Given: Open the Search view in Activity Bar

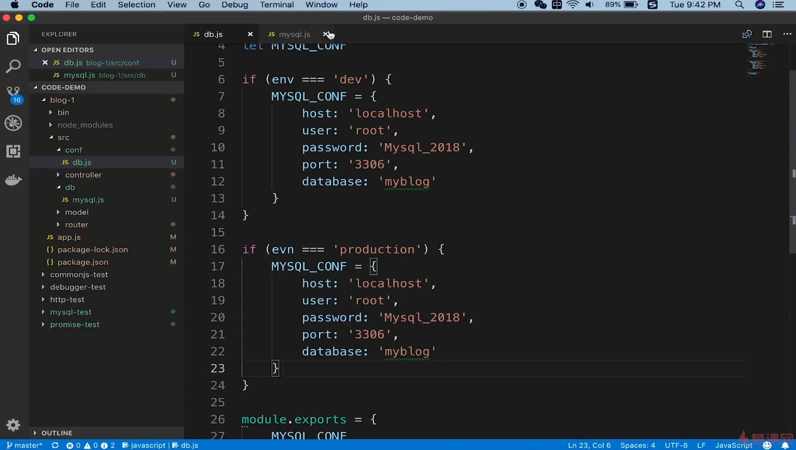Looking at the screenshot, I should (13, 66).
